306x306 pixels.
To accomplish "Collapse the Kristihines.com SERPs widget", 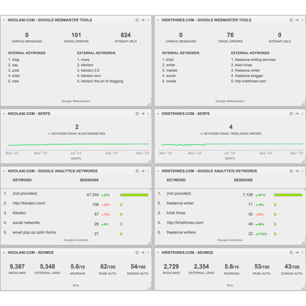I will click(x=158, y=113).
